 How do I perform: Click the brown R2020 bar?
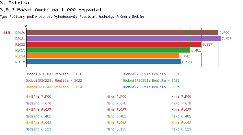click(x=122, y=33)
